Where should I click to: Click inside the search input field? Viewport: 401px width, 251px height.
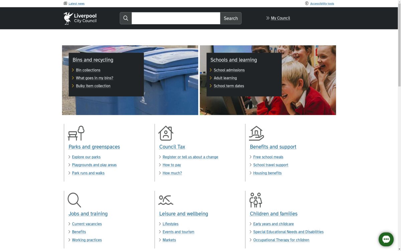175,18
